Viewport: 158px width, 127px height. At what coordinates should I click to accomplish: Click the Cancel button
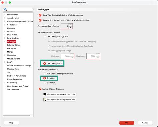click(x=145, y=123)
